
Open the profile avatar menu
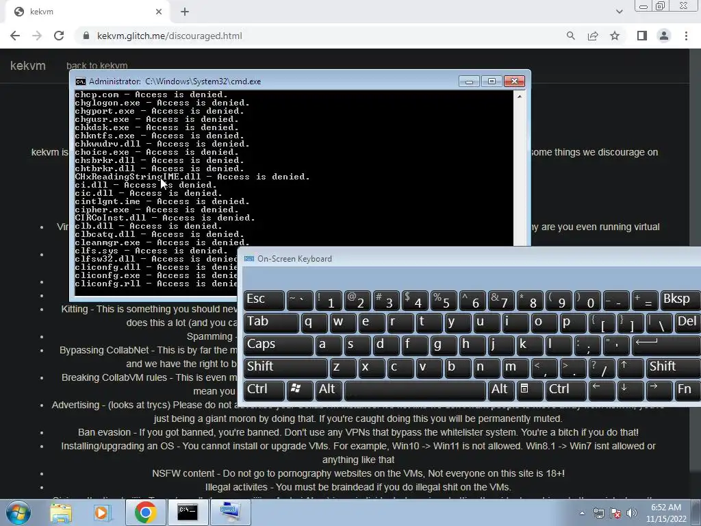point(664,36)
